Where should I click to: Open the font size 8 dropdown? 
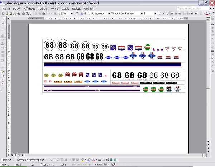[x=155, y=14]
